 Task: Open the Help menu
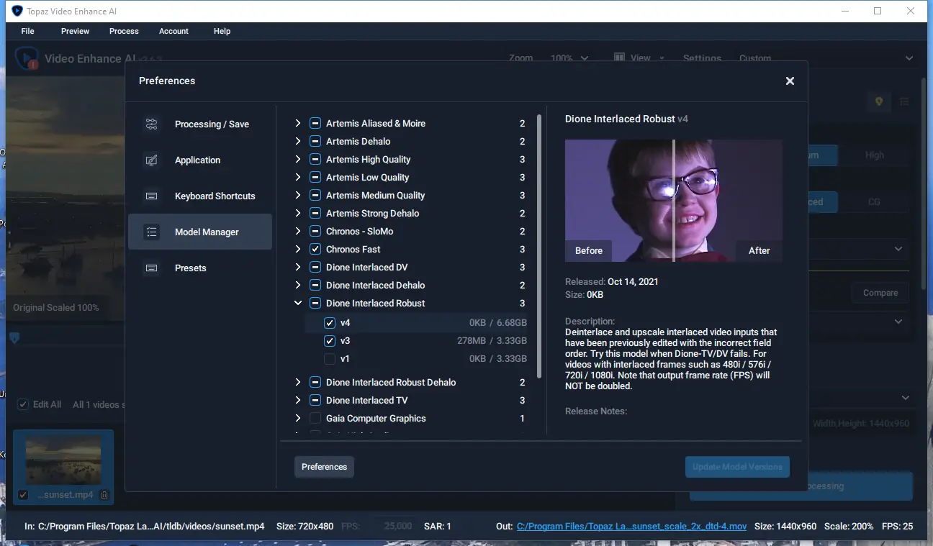tap(222, 31)
